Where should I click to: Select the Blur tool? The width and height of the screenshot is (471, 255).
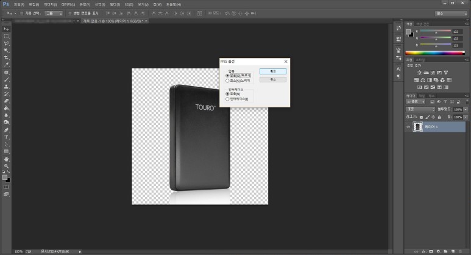[6, 115]
